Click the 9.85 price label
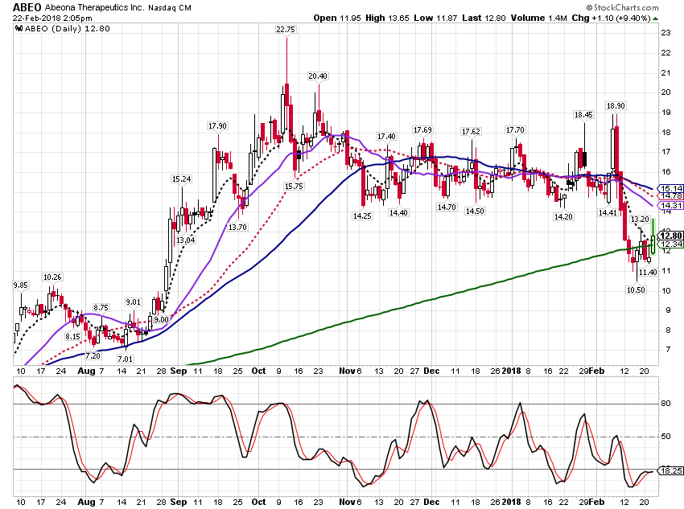 [20, 285]
